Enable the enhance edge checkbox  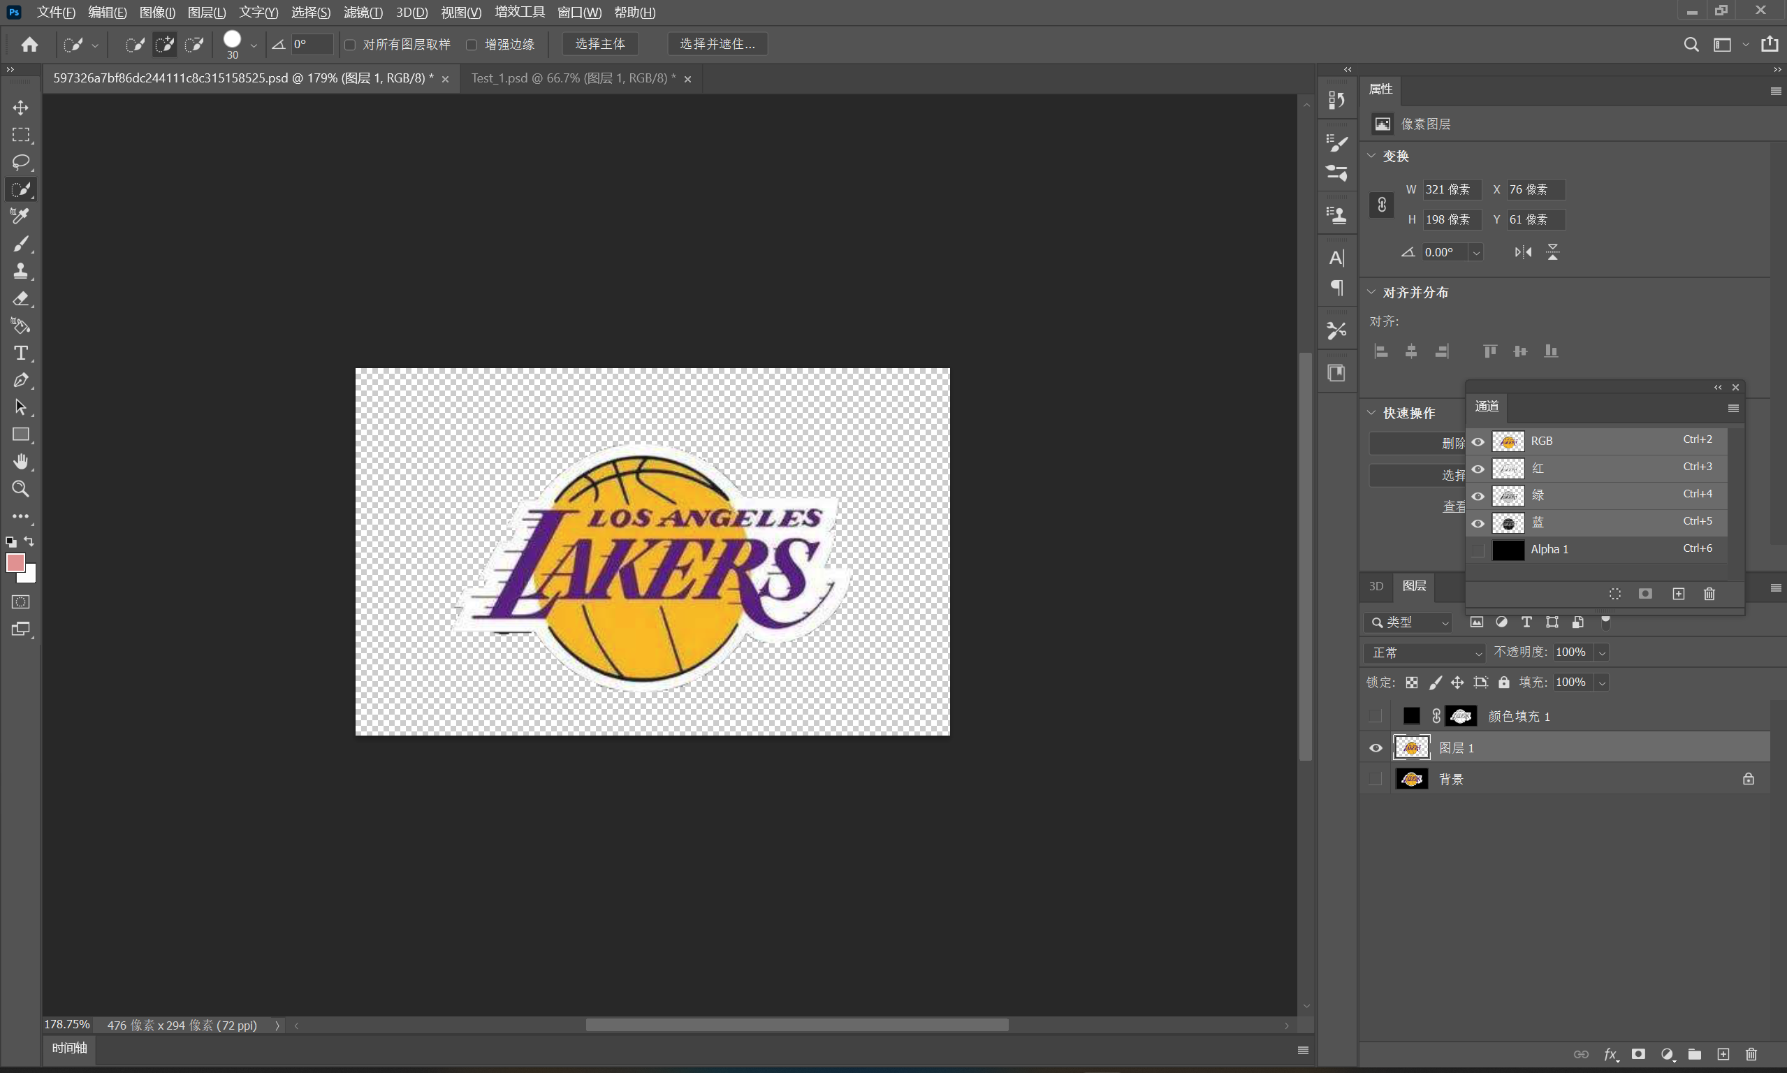pos(472,45)
